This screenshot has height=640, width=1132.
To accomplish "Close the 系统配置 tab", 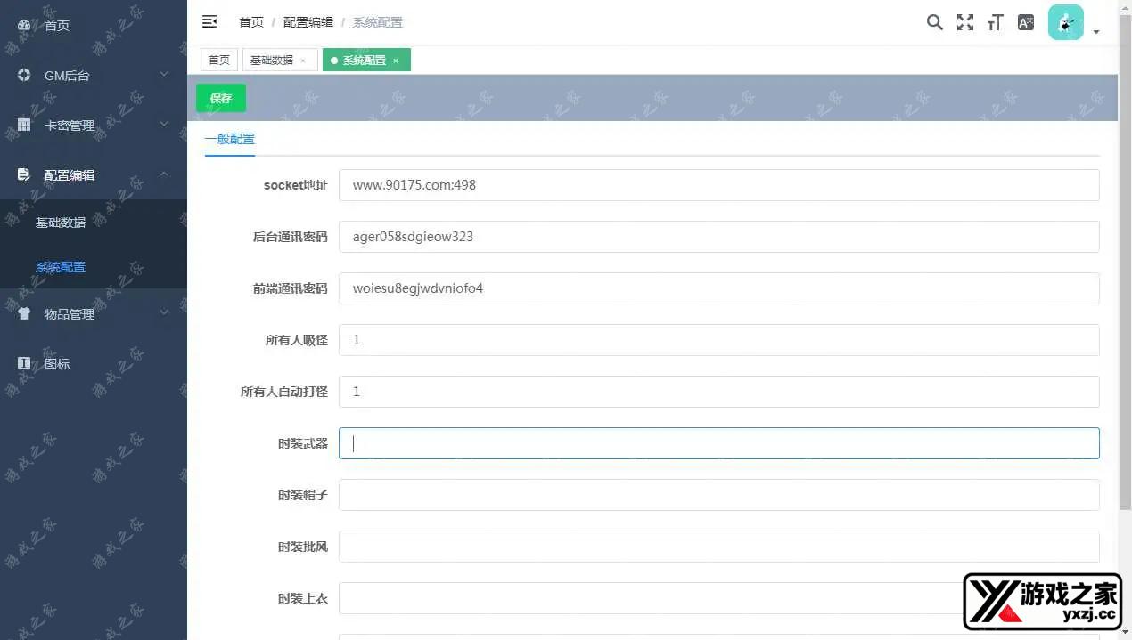I will pos(396,61).
